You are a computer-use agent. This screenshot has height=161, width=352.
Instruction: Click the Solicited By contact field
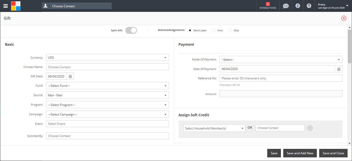(x=108, y=136)
